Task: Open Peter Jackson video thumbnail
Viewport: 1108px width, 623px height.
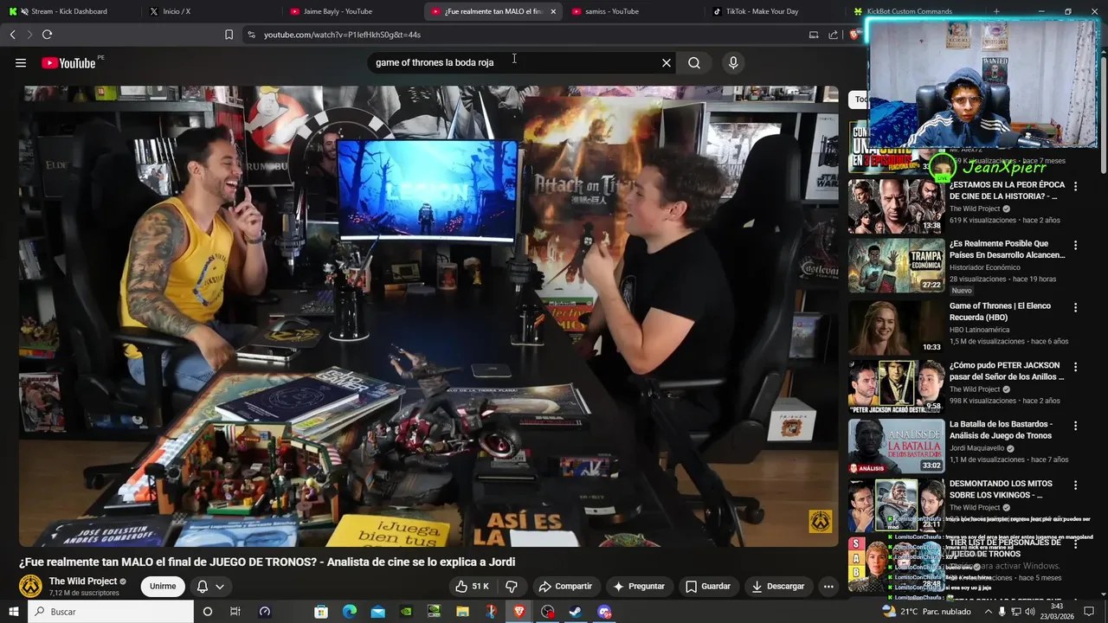Action: pyautogui.click(x=896, y=386)
